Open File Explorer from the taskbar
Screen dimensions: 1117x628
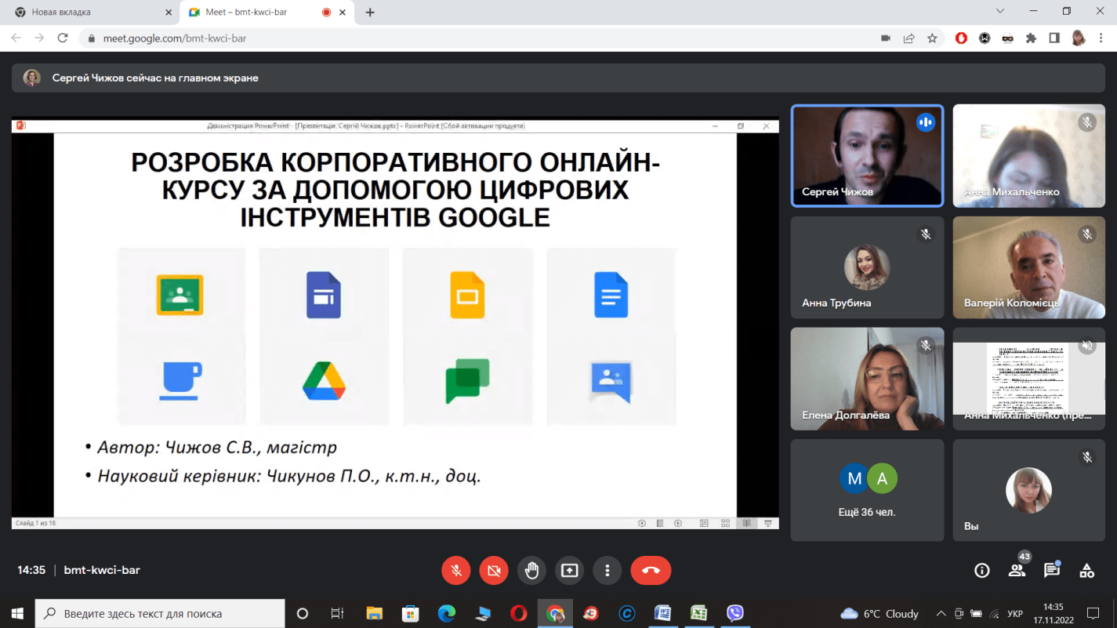(x=374, y=613)
